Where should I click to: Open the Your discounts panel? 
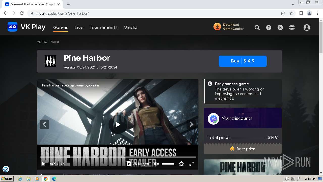(243, 118)
